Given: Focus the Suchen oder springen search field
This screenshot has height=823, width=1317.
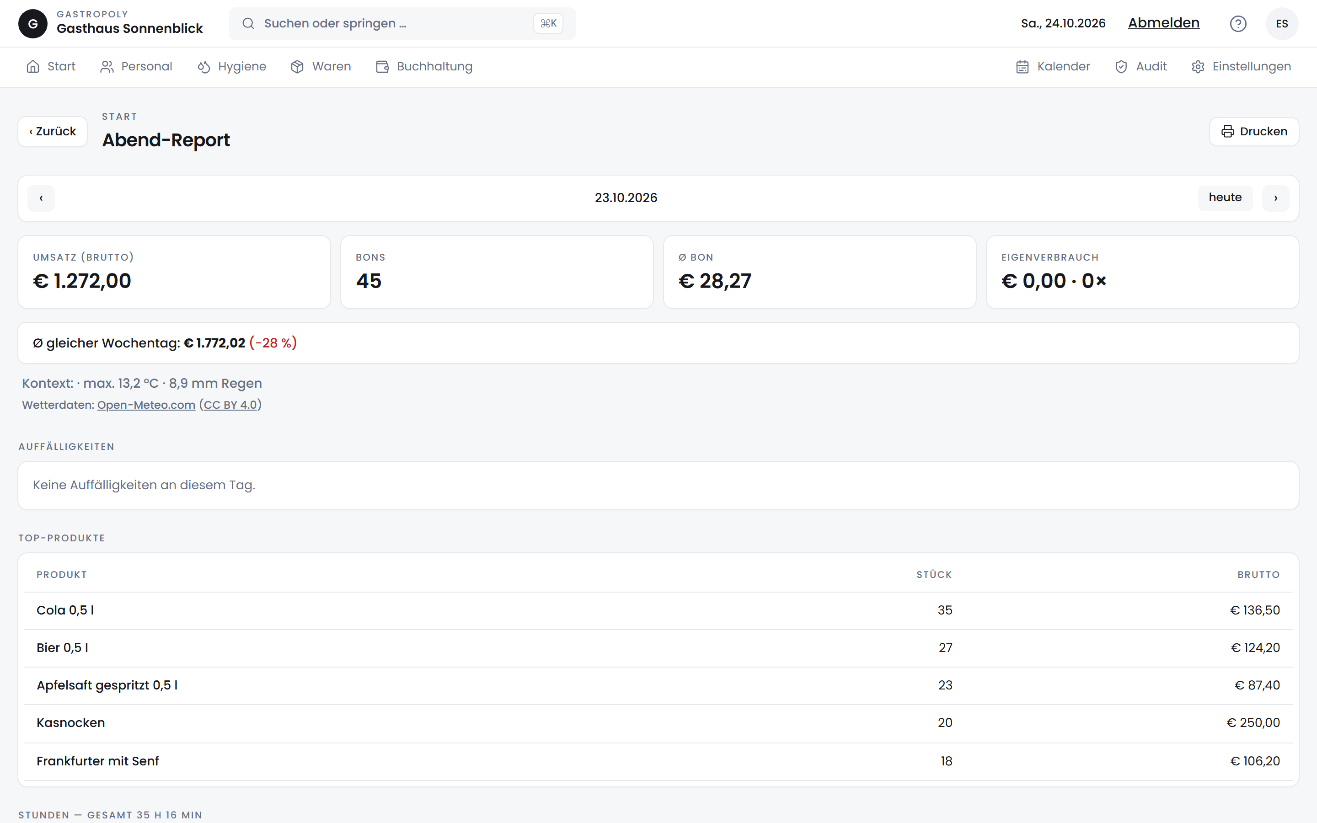Looking at the screenshot, I should (402, 23).
